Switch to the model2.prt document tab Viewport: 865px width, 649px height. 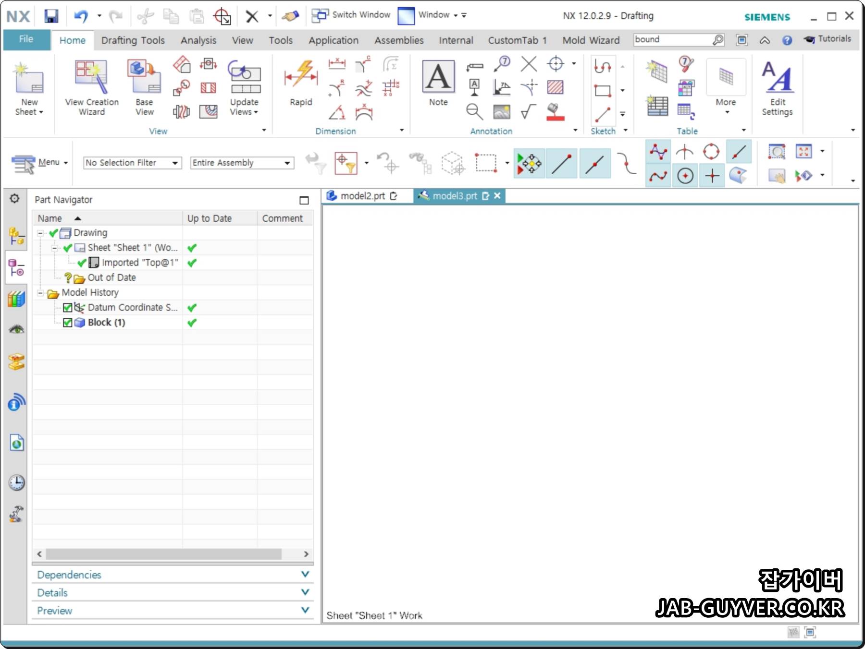click(x=363, y=196)
